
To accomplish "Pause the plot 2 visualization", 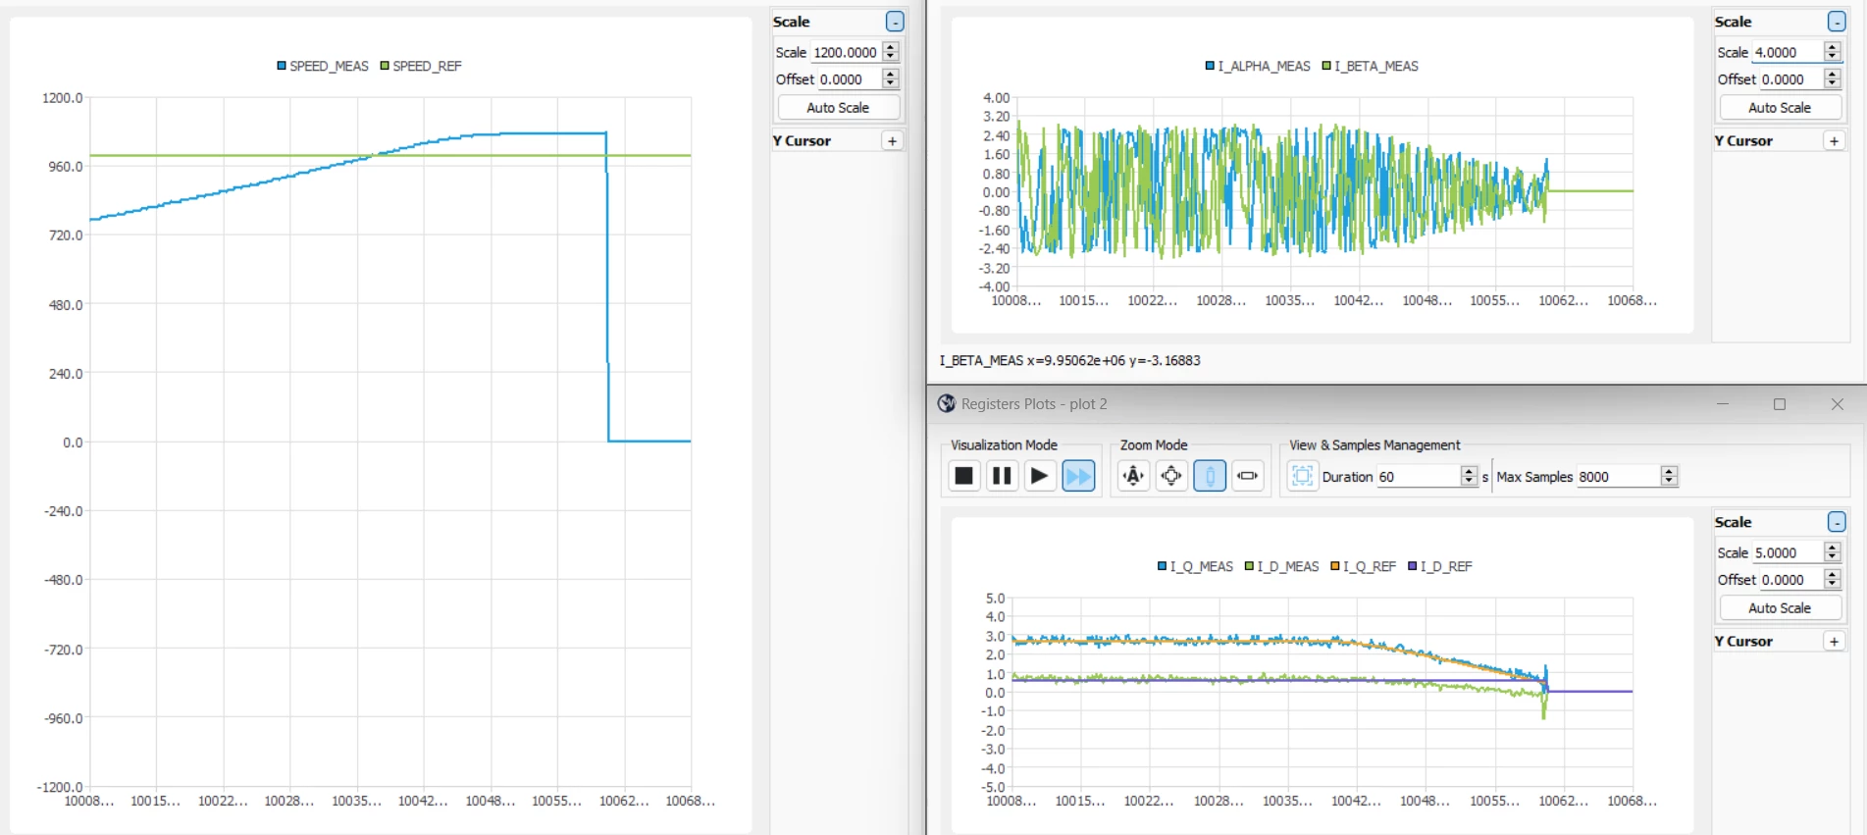I will point(1002,476).
